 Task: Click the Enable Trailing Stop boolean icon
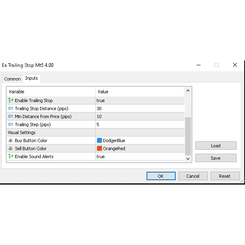10,100
